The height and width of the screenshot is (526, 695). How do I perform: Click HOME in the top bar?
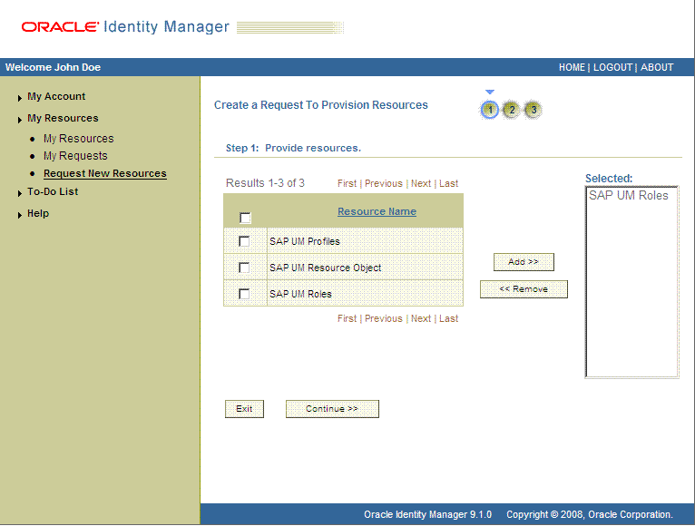[x=572, y=67]
